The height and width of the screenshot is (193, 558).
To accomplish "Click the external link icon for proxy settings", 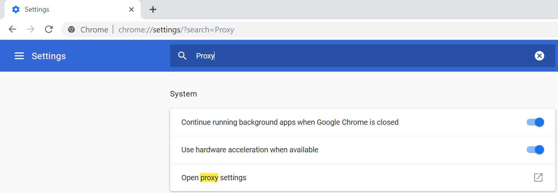I will pyautogui.click(x=538, y=178).
